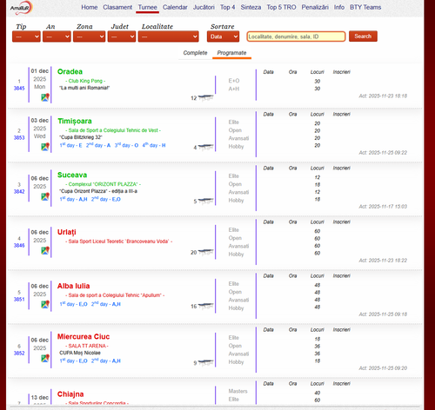Open tournament ID 3842
Image resolution: width=435 pixels, height=410 pixels.
point(19,192)
